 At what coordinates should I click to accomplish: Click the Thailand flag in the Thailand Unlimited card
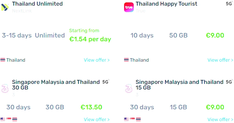(x=3, y=60)
